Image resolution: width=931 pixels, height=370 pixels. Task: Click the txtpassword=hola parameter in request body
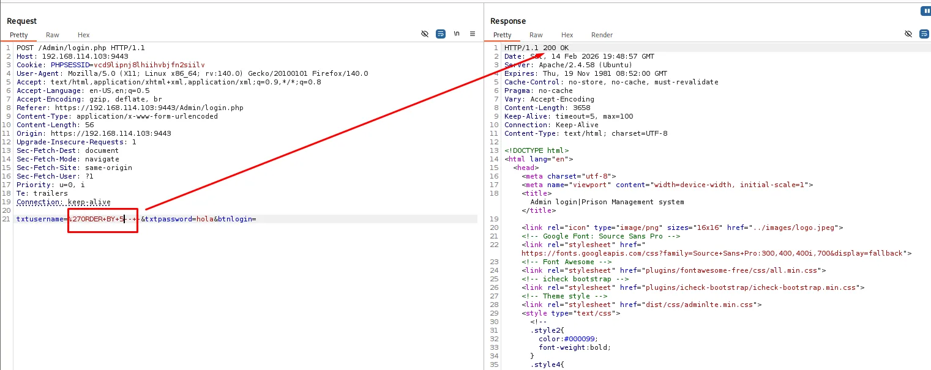tap(179, 219)
